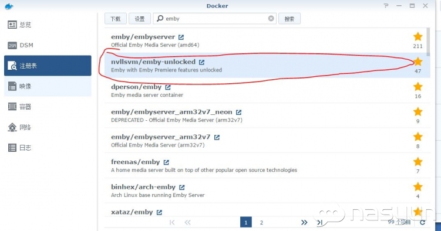This screenshot has width=441, height=231.
Task: Select the xataz/emby registry row
Action: pos(267,210)
